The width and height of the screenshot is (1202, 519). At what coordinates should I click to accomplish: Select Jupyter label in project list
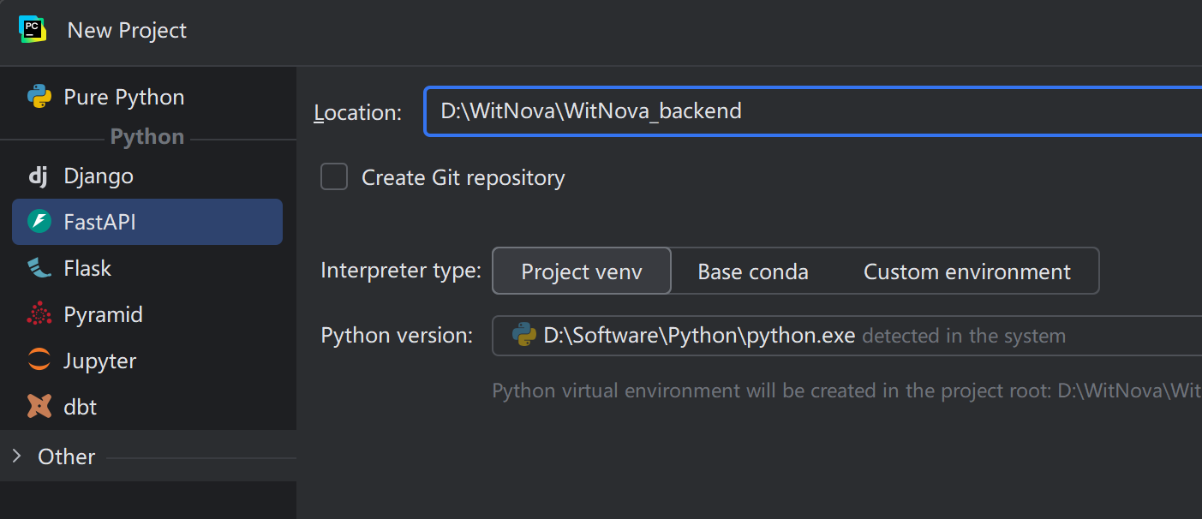tap(100, 361)
